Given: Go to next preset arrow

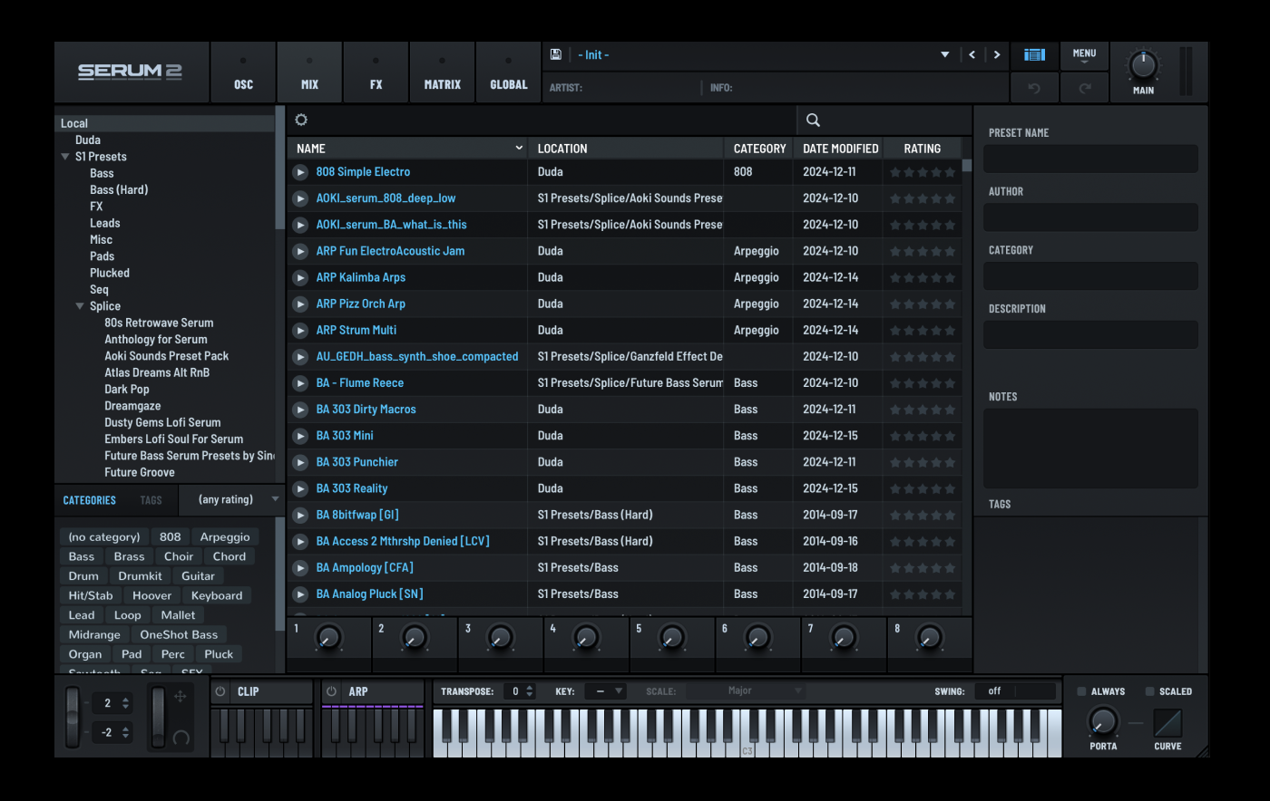Looking at the screenshot, I should pyautogui.click(x=997, y=54).
